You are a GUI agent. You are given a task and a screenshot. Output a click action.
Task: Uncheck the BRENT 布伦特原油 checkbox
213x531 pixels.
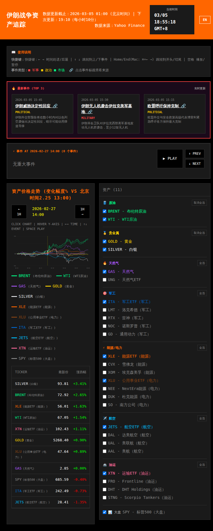[105, 211]
